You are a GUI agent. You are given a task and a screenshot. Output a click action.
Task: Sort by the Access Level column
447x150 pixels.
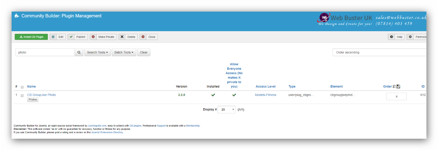[266, 86]
